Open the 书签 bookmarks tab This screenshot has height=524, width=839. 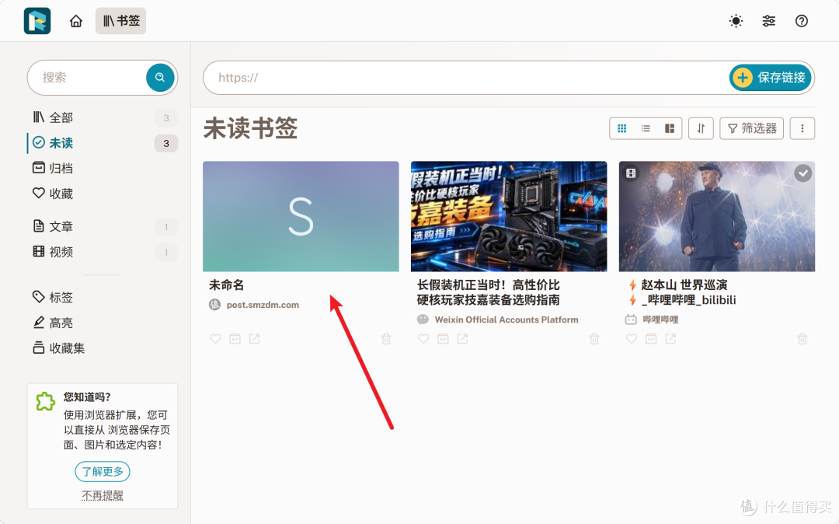121,21
